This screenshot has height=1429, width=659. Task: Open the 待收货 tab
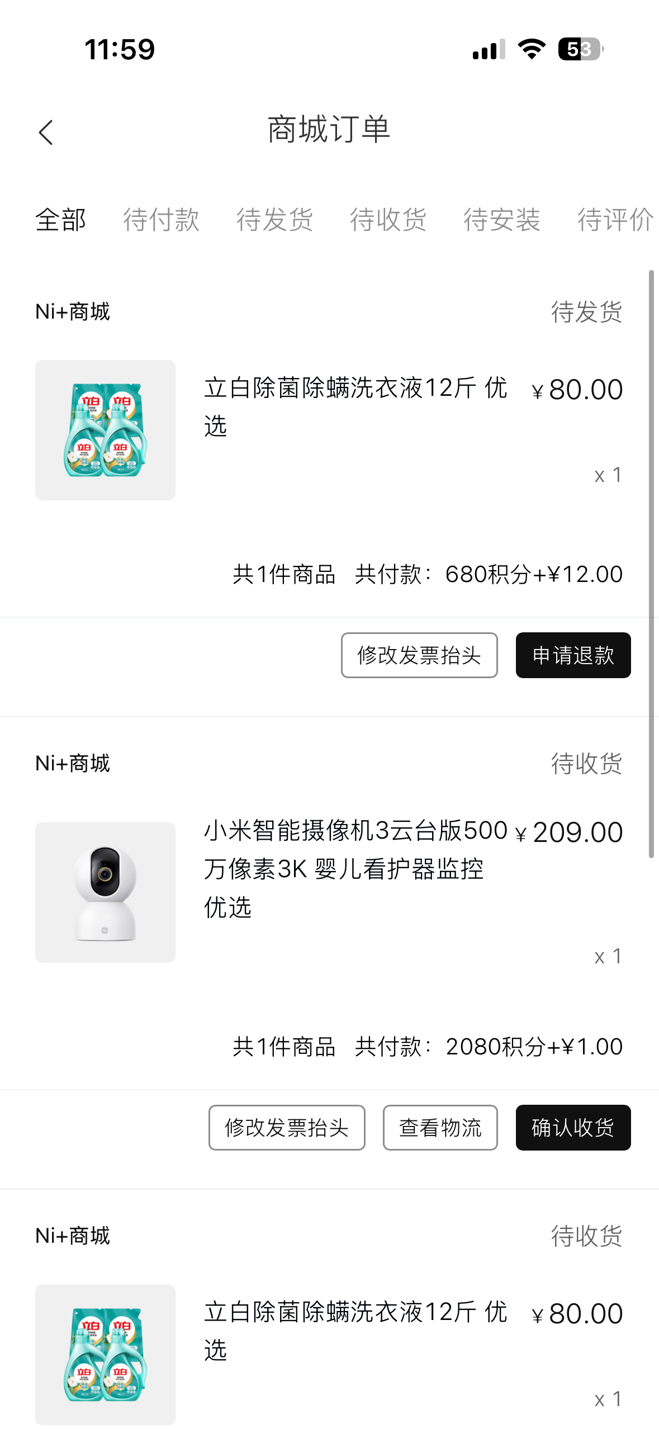[388, 219]
